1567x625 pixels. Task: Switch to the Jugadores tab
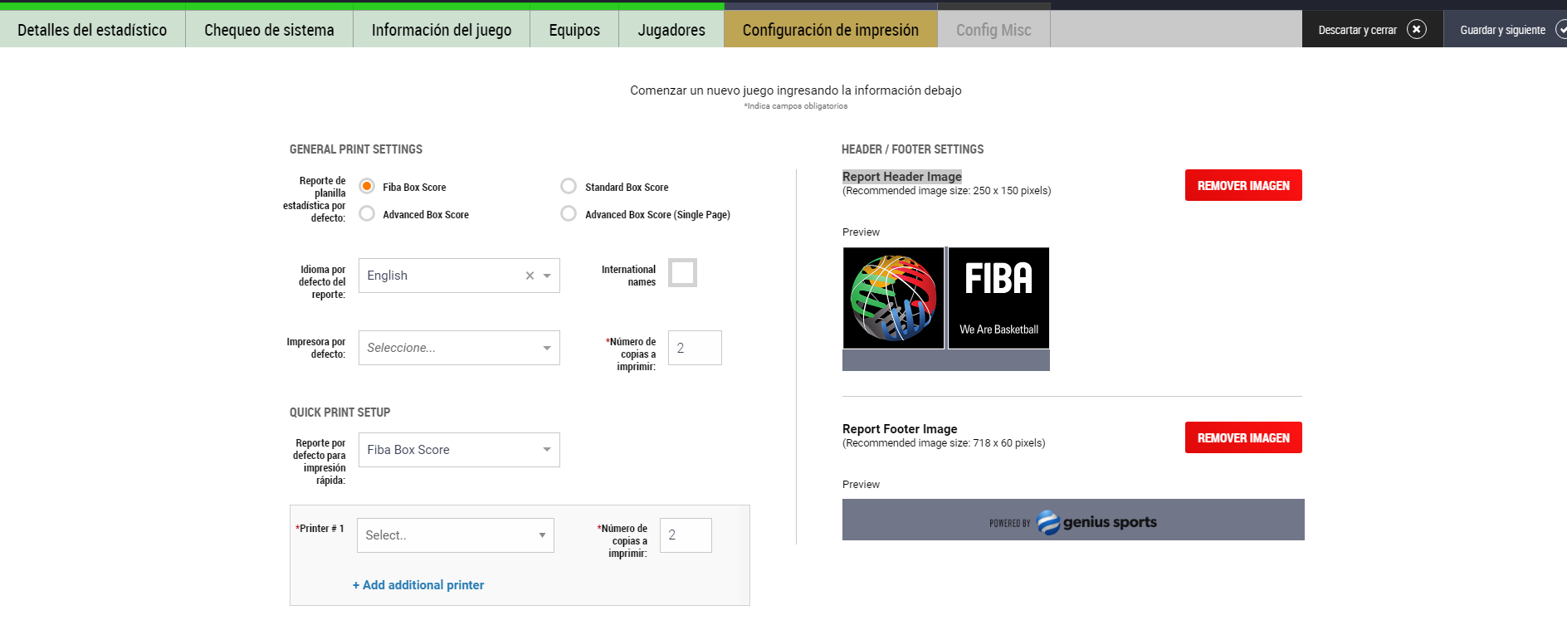671,30
